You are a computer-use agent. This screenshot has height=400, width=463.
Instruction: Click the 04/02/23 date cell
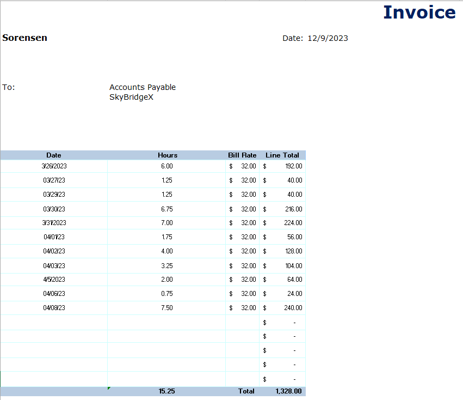click(x=54, y=251)
